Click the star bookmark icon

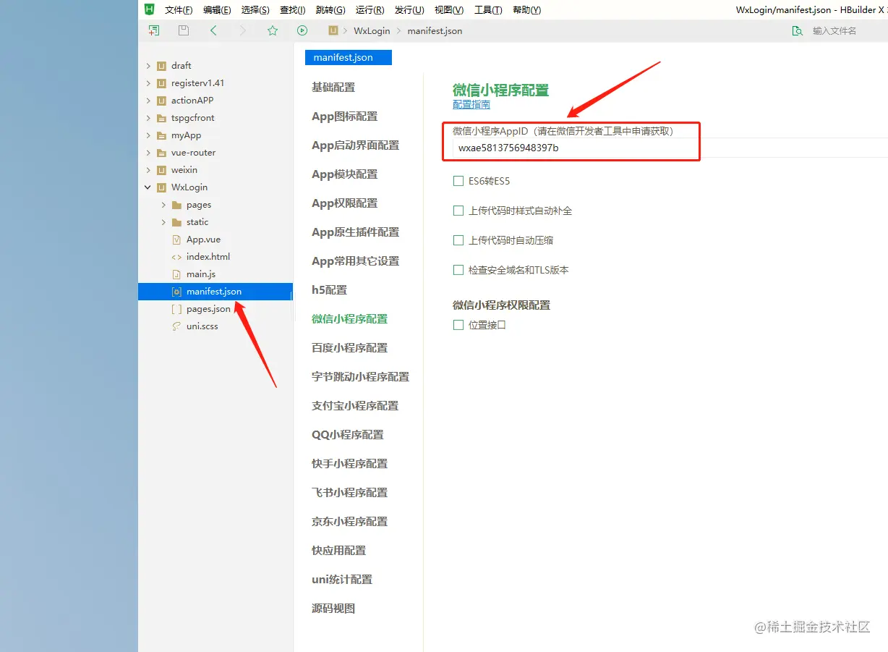pos(273,30)
